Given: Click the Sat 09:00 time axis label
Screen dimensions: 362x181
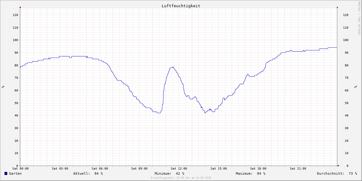Looking at the screenshot, I should pyautogui.click(x=139, y=169).
